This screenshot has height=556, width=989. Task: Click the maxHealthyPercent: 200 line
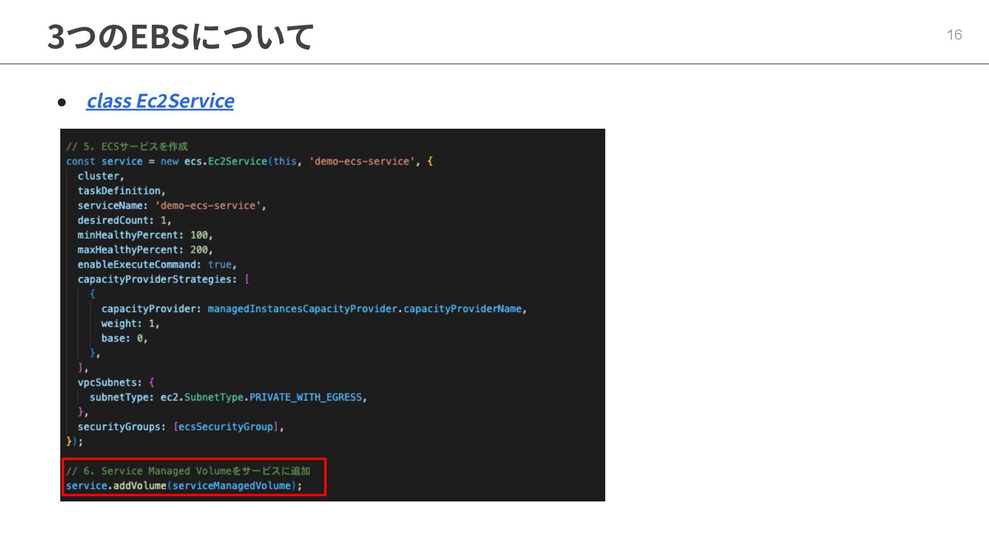(x=145, y=250)
